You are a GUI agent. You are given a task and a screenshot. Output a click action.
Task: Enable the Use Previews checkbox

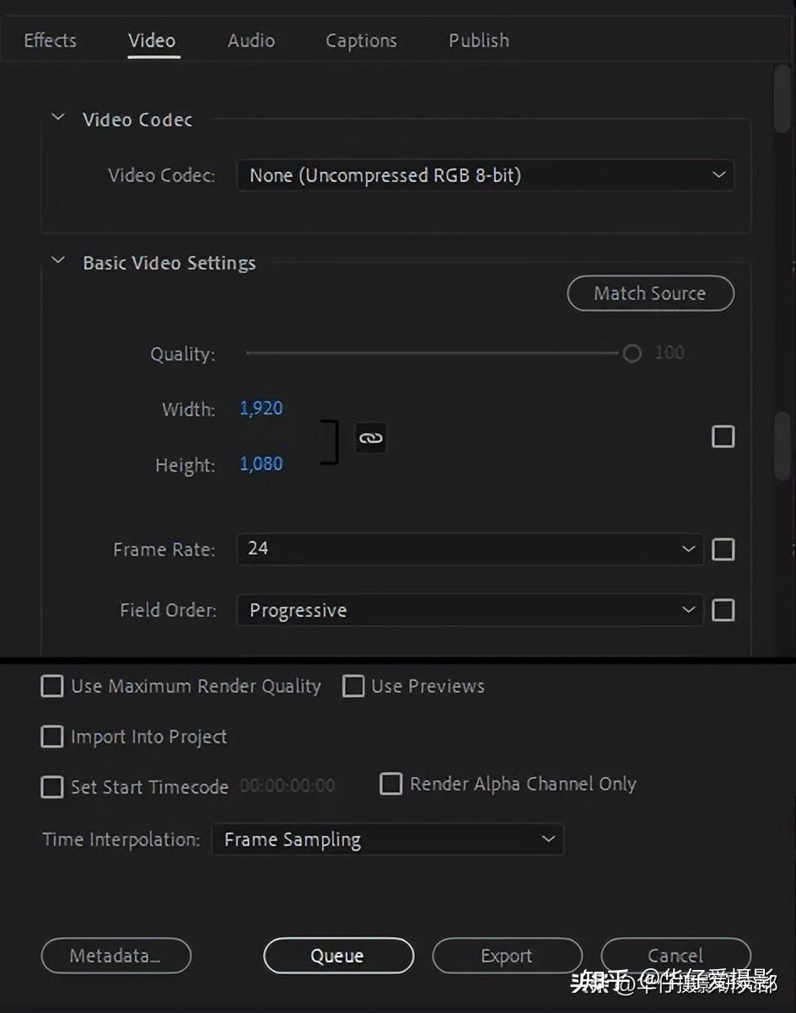click(x=353, y=686)
